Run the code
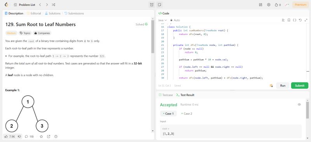The image size is (311, 142). (283, 86)
